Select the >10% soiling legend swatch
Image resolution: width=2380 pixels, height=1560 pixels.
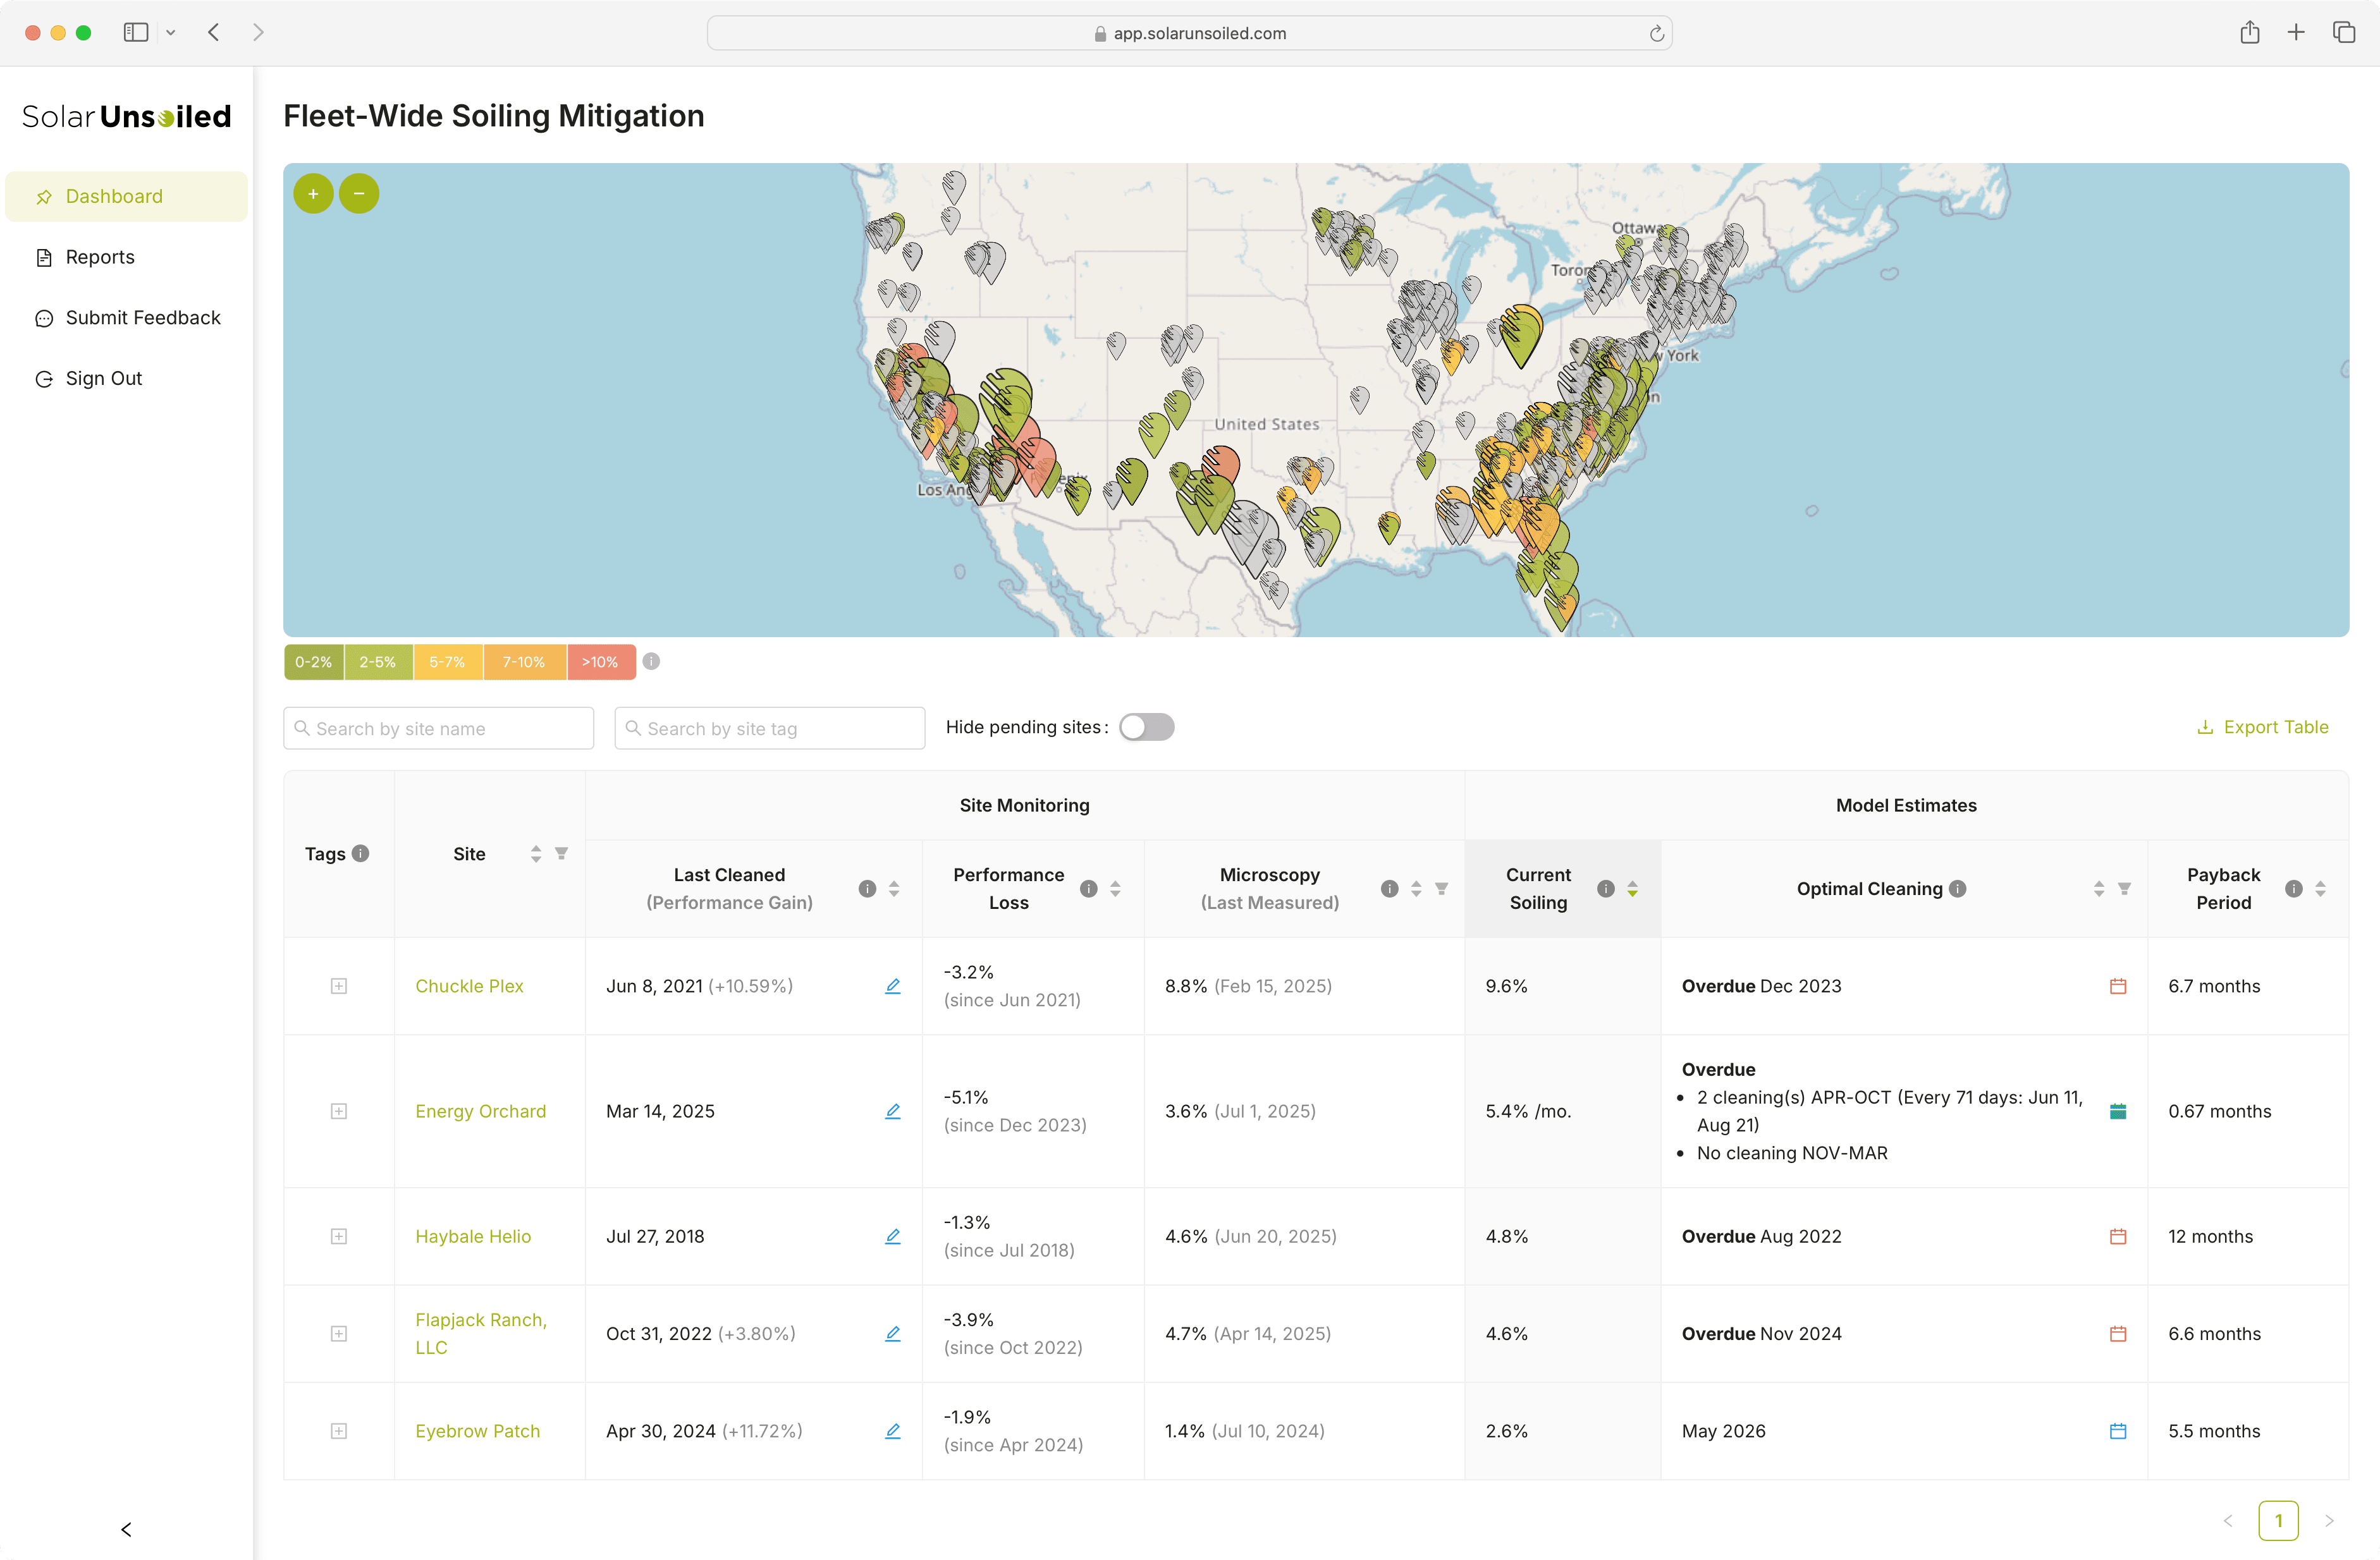coord(600,662)
